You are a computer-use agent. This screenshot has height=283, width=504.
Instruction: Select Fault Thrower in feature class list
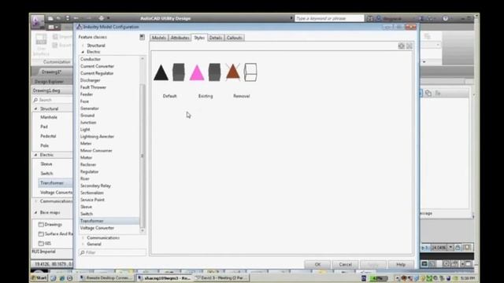(x=93, y=87)
